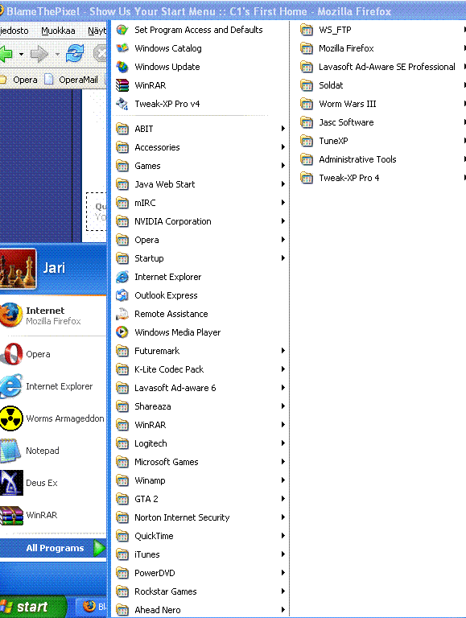Screen dimensions: 466x618
Task: Click All Programs in Start menu
Action: pyautogui.click(x=53, y=548)
